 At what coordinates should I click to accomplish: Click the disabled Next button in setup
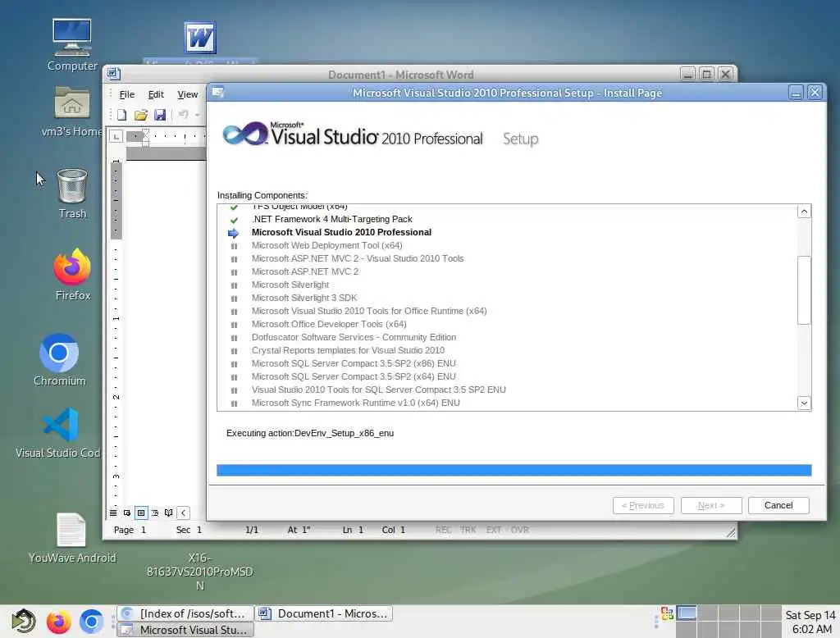tap(711, 505)
